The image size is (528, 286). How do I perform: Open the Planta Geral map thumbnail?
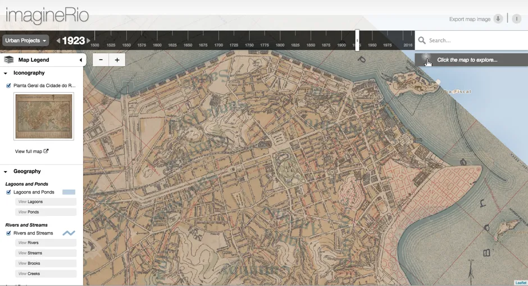click(44, 116)
